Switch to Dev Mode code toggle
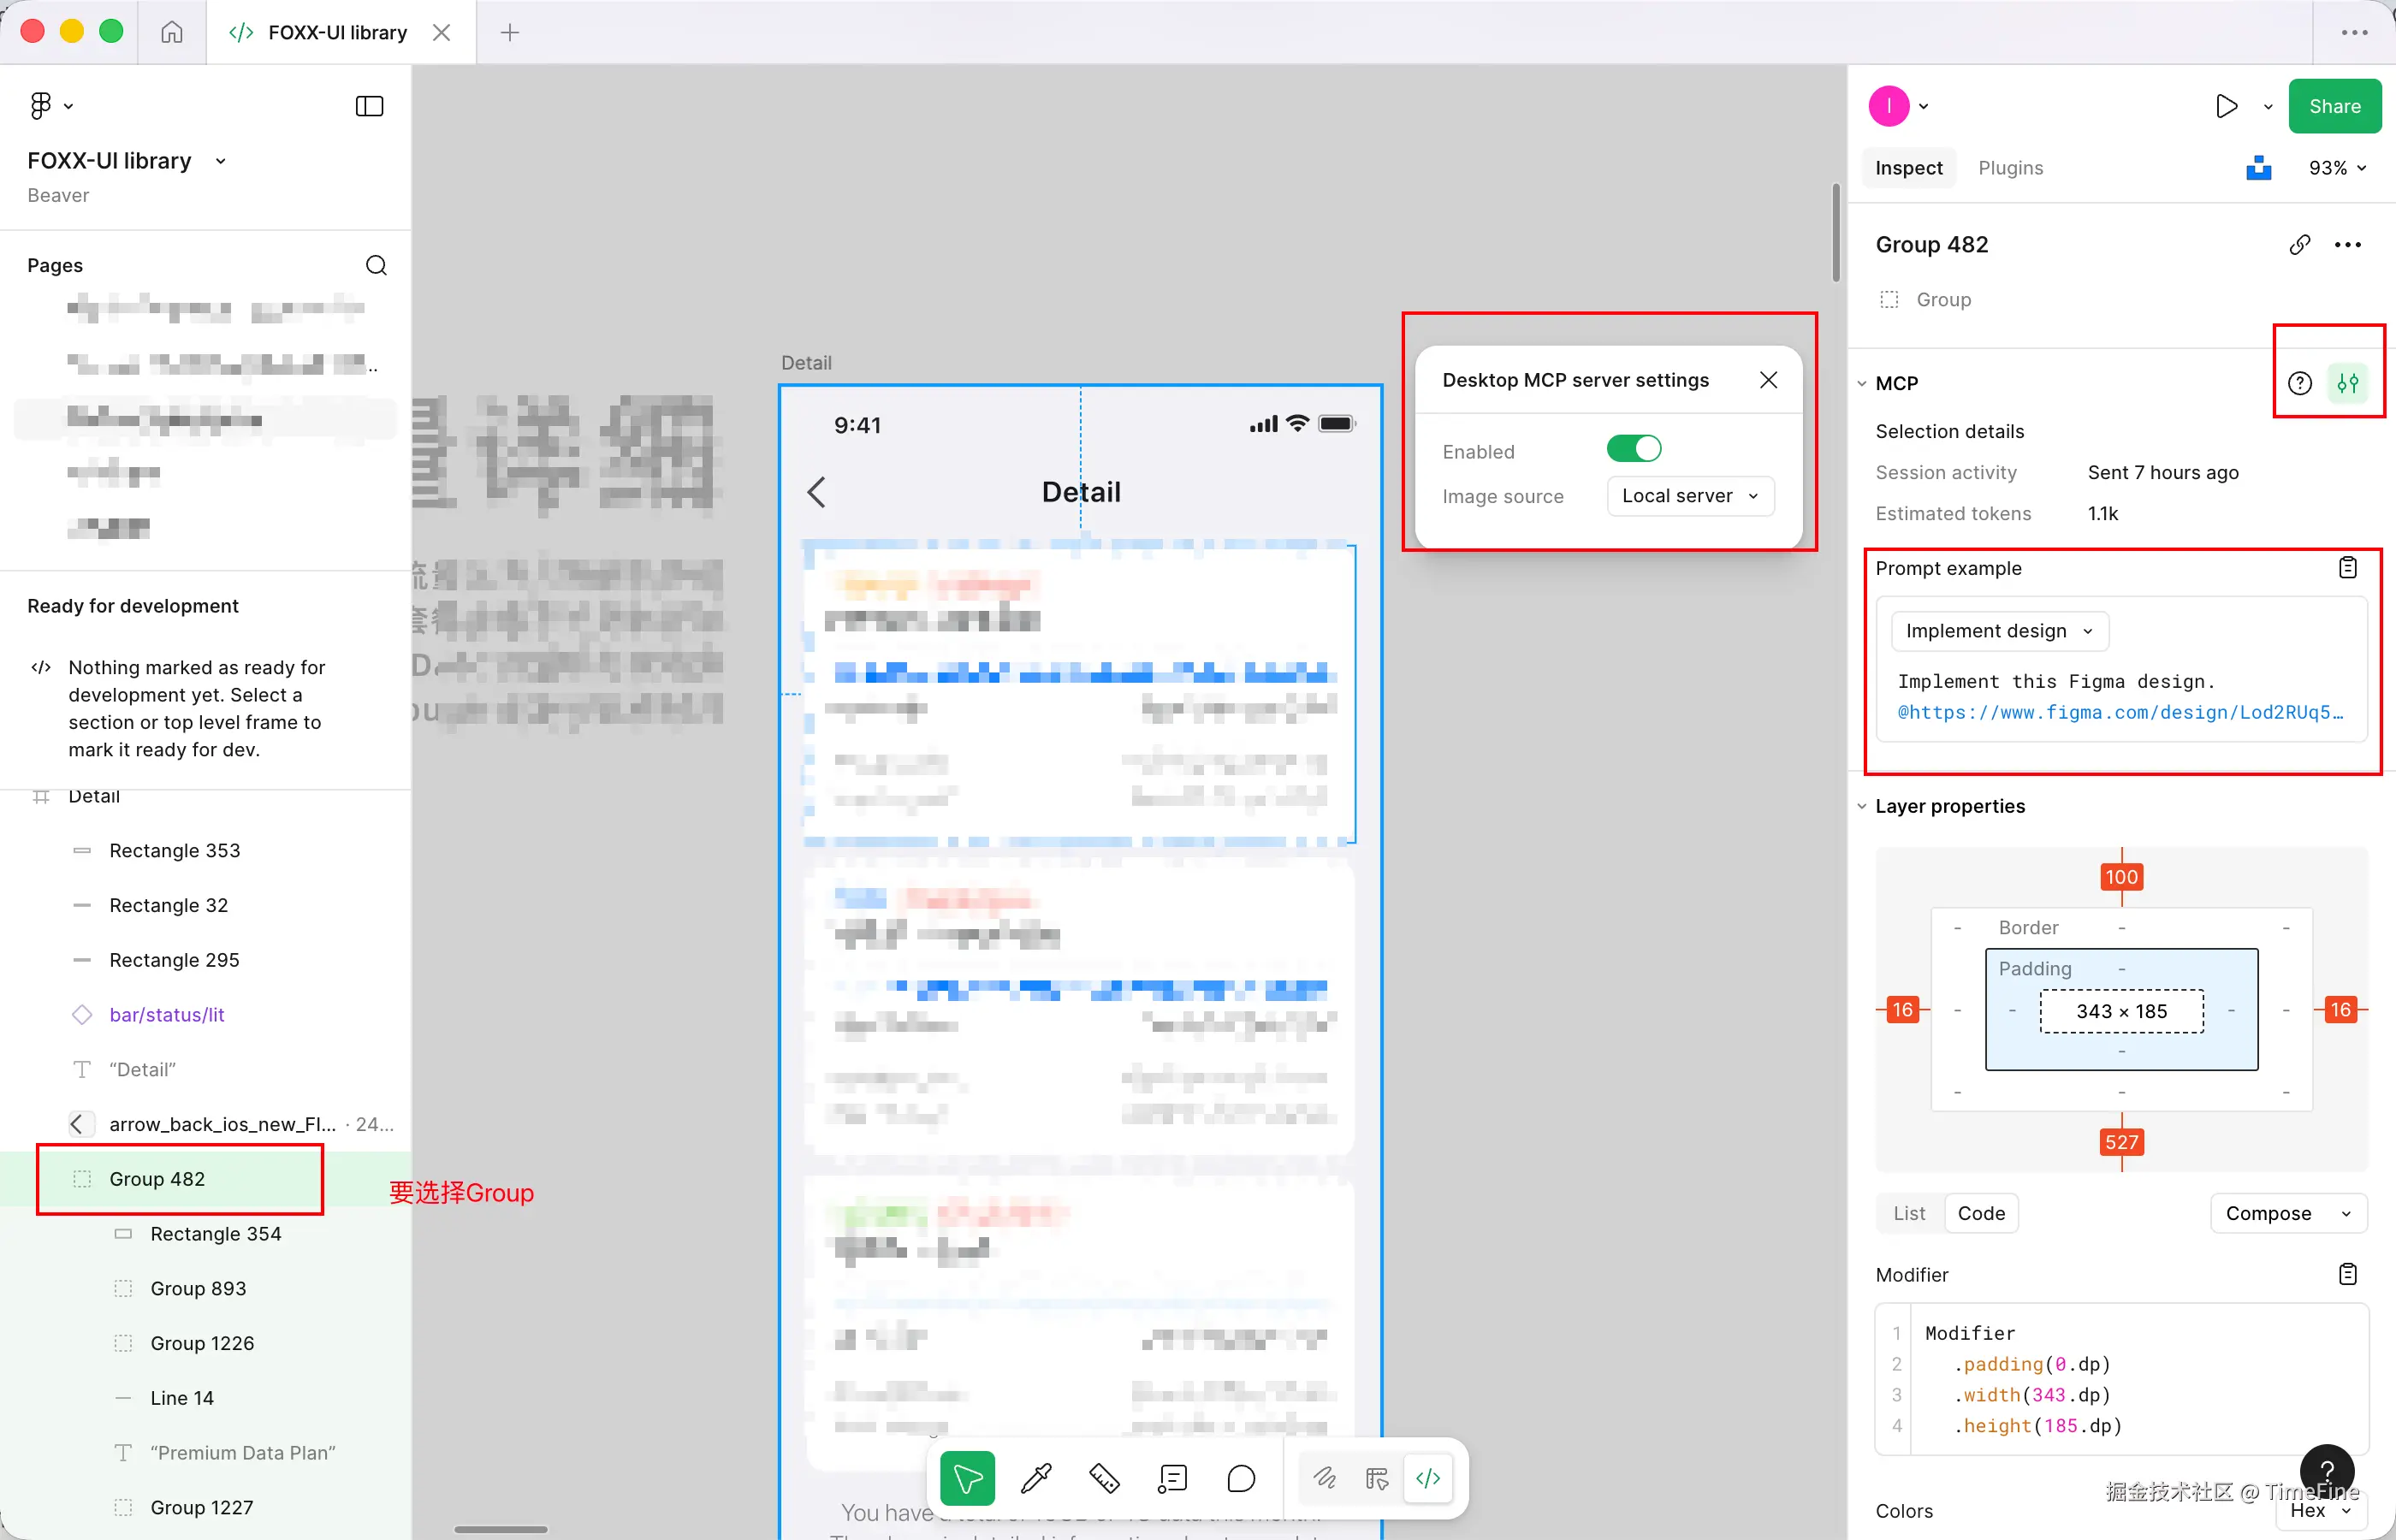The width and height of the screenshot is (2396, 1540). point(1427,1478)
